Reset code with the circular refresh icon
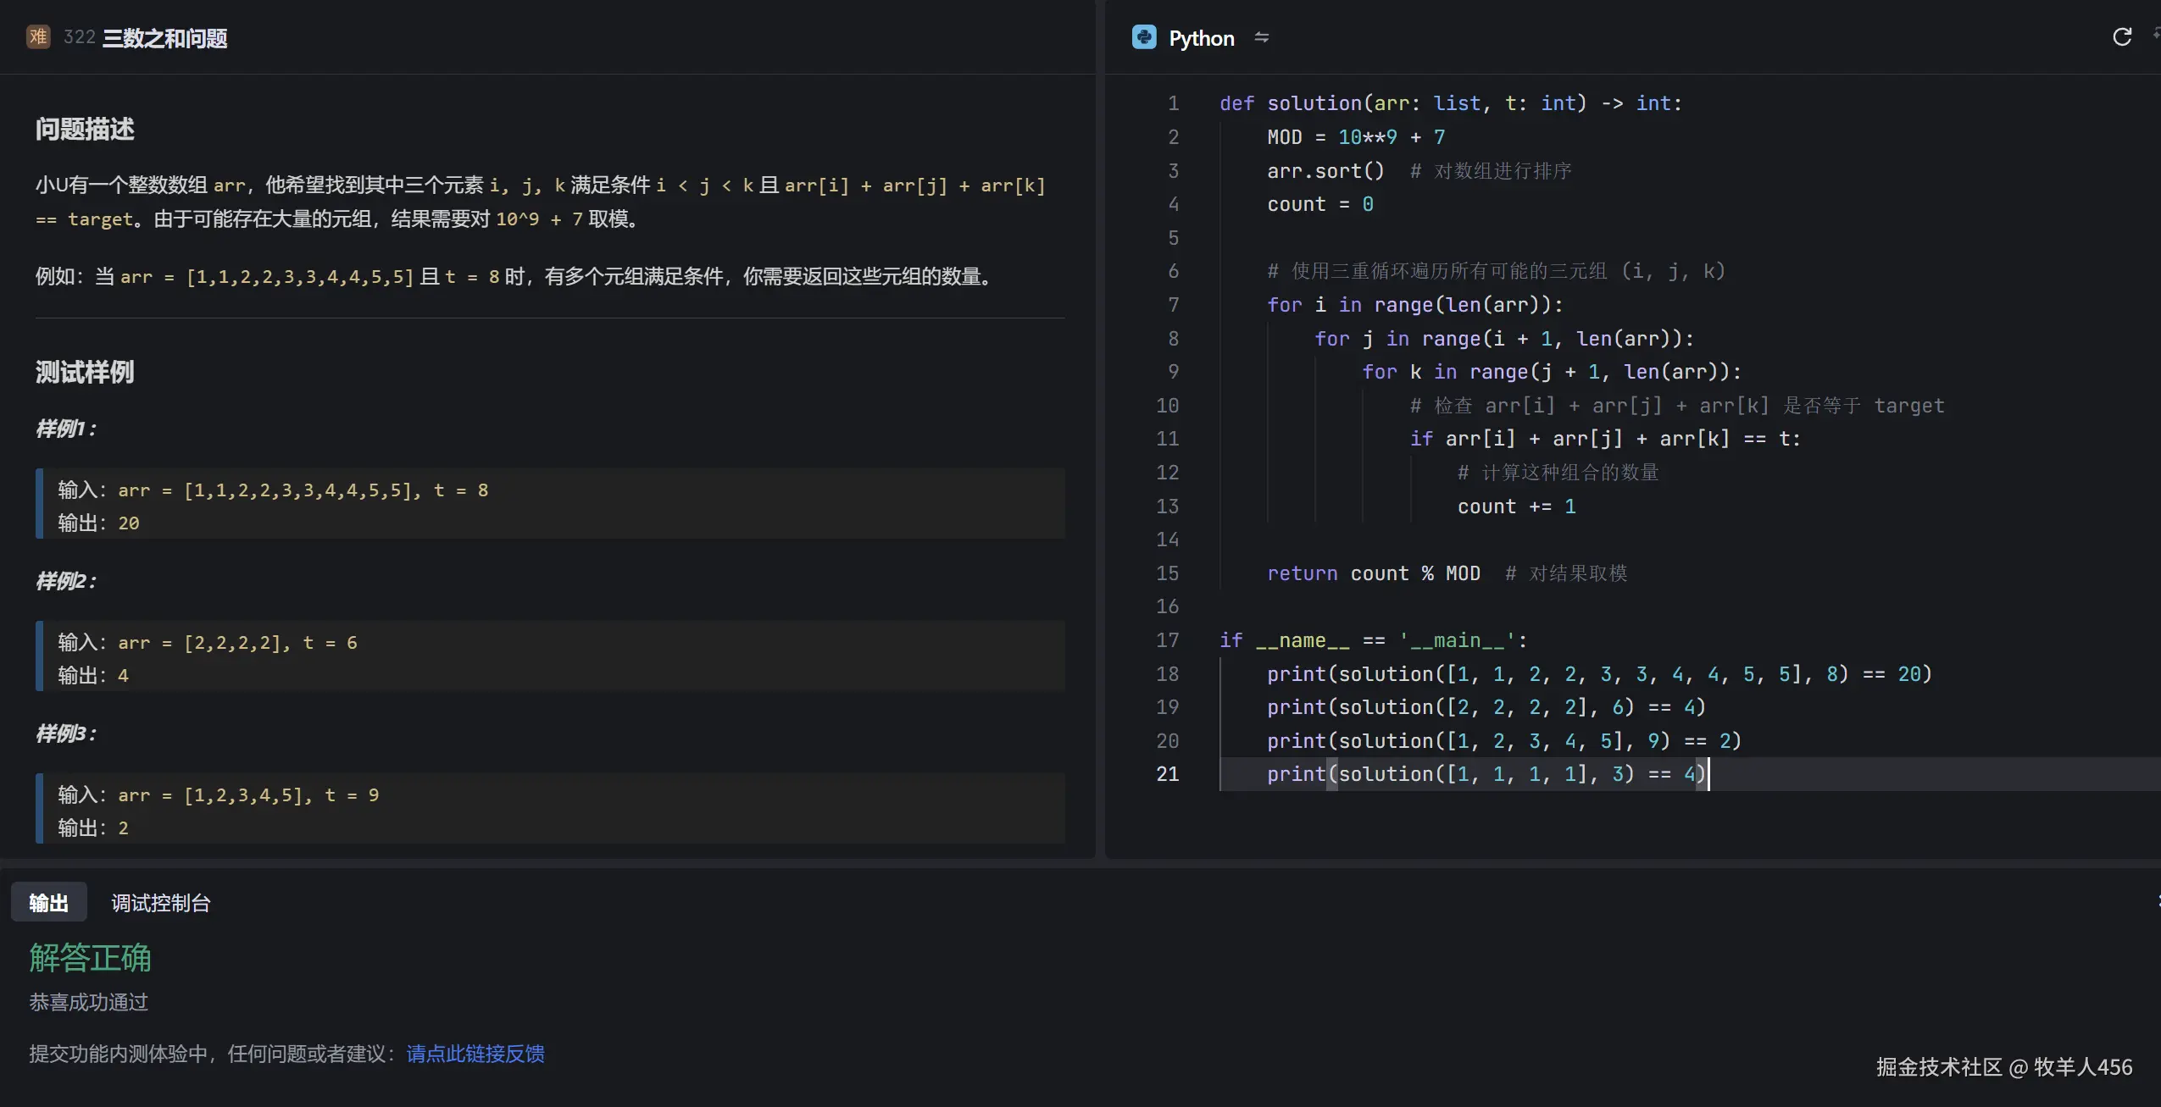 pyautogui.click(x=2122, y=37)
